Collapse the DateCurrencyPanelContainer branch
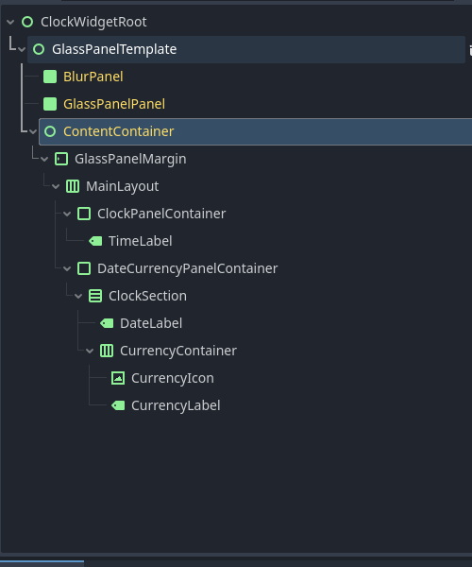 pos(67,268)
